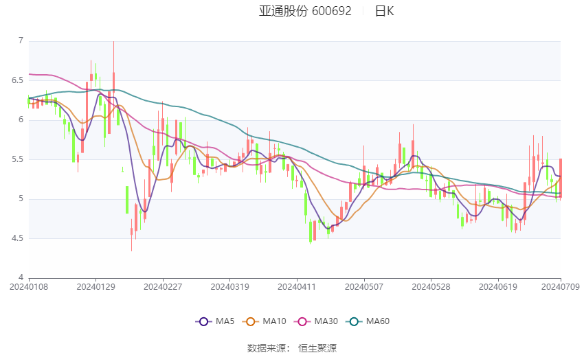584x355 pixels.
Task: Click y-axis value label 5.5
Action: pos(17,159)
